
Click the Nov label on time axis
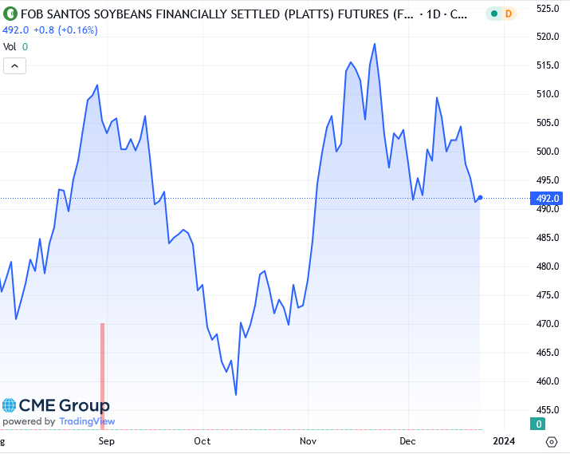coord(309,440)
